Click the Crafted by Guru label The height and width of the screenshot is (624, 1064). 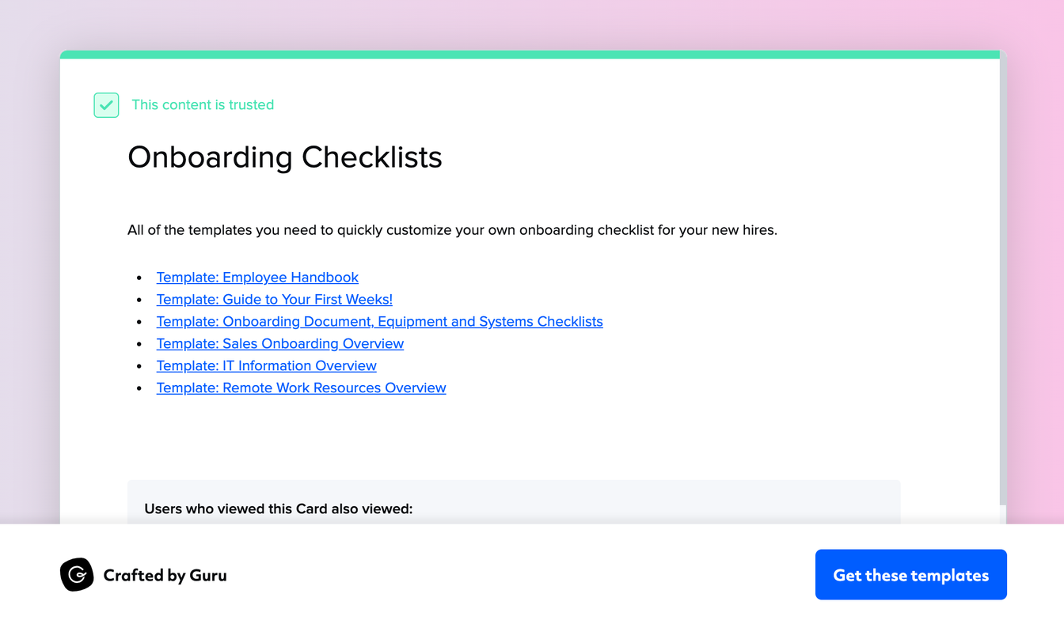pyautogui.click(x=164, y=575)
